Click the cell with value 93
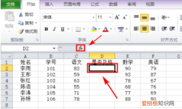This screenshot has width=182, height=109. click(128, 74)
